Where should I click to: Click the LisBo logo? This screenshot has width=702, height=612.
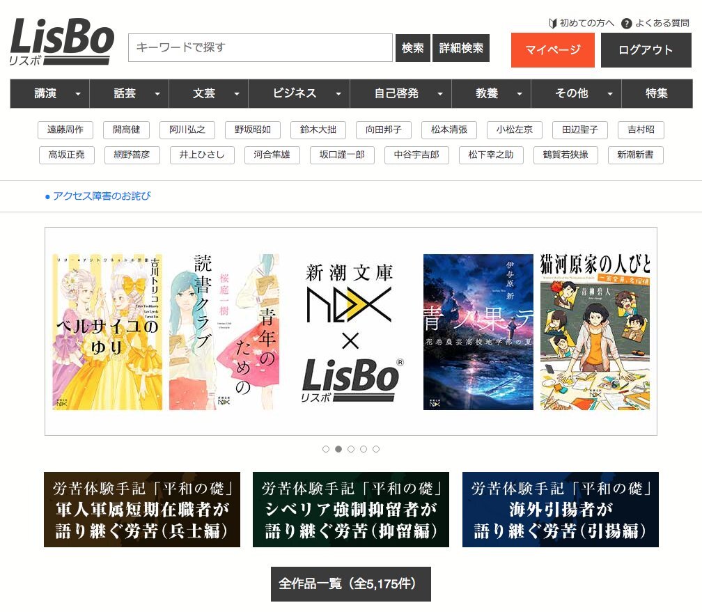click(x=62, y=42)
